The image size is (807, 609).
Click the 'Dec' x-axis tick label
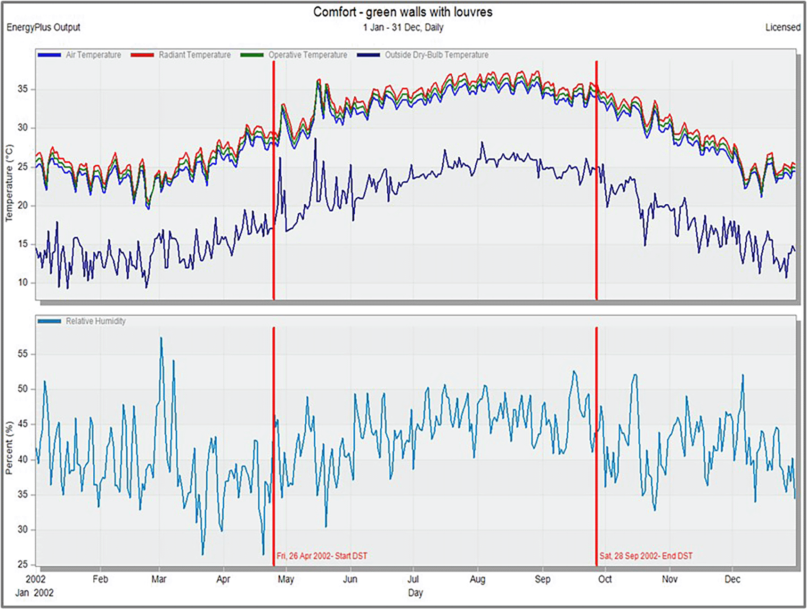[732, 579]
